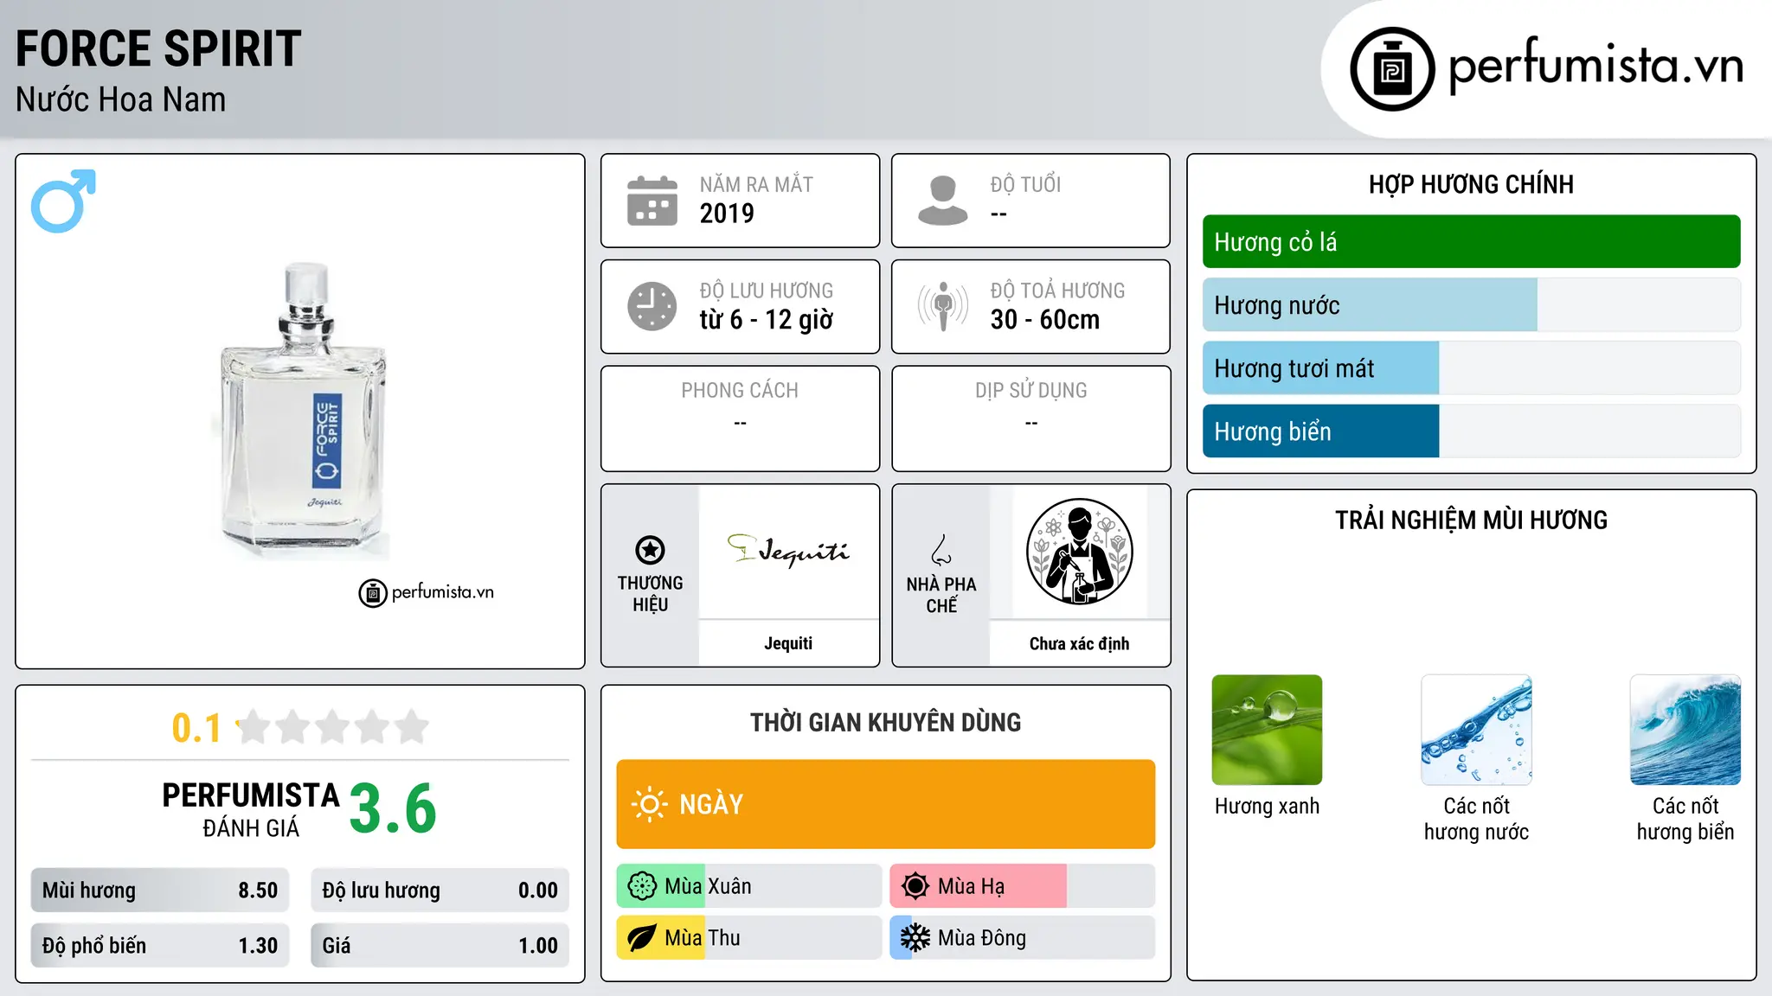
Task: Open the Force Spirit bottle image
Action: tap(302, 411)
